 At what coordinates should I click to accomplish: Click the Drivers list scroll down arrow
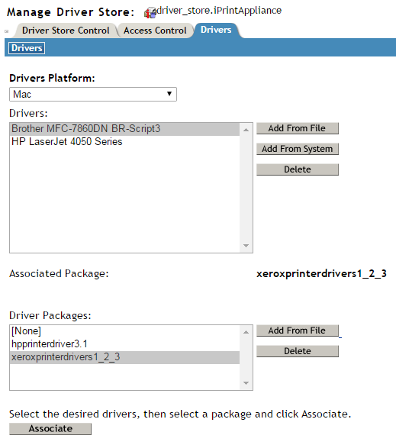pyautogui.click(x=246, y=246)
